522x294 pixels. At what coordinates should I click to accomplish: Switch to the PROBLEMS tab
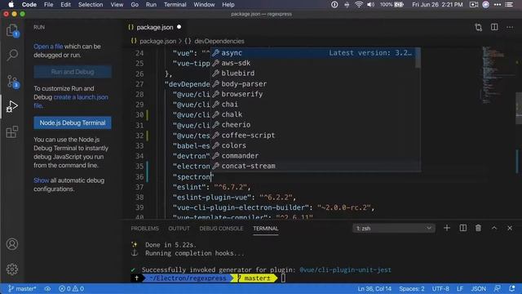click(x=145, y=229)
